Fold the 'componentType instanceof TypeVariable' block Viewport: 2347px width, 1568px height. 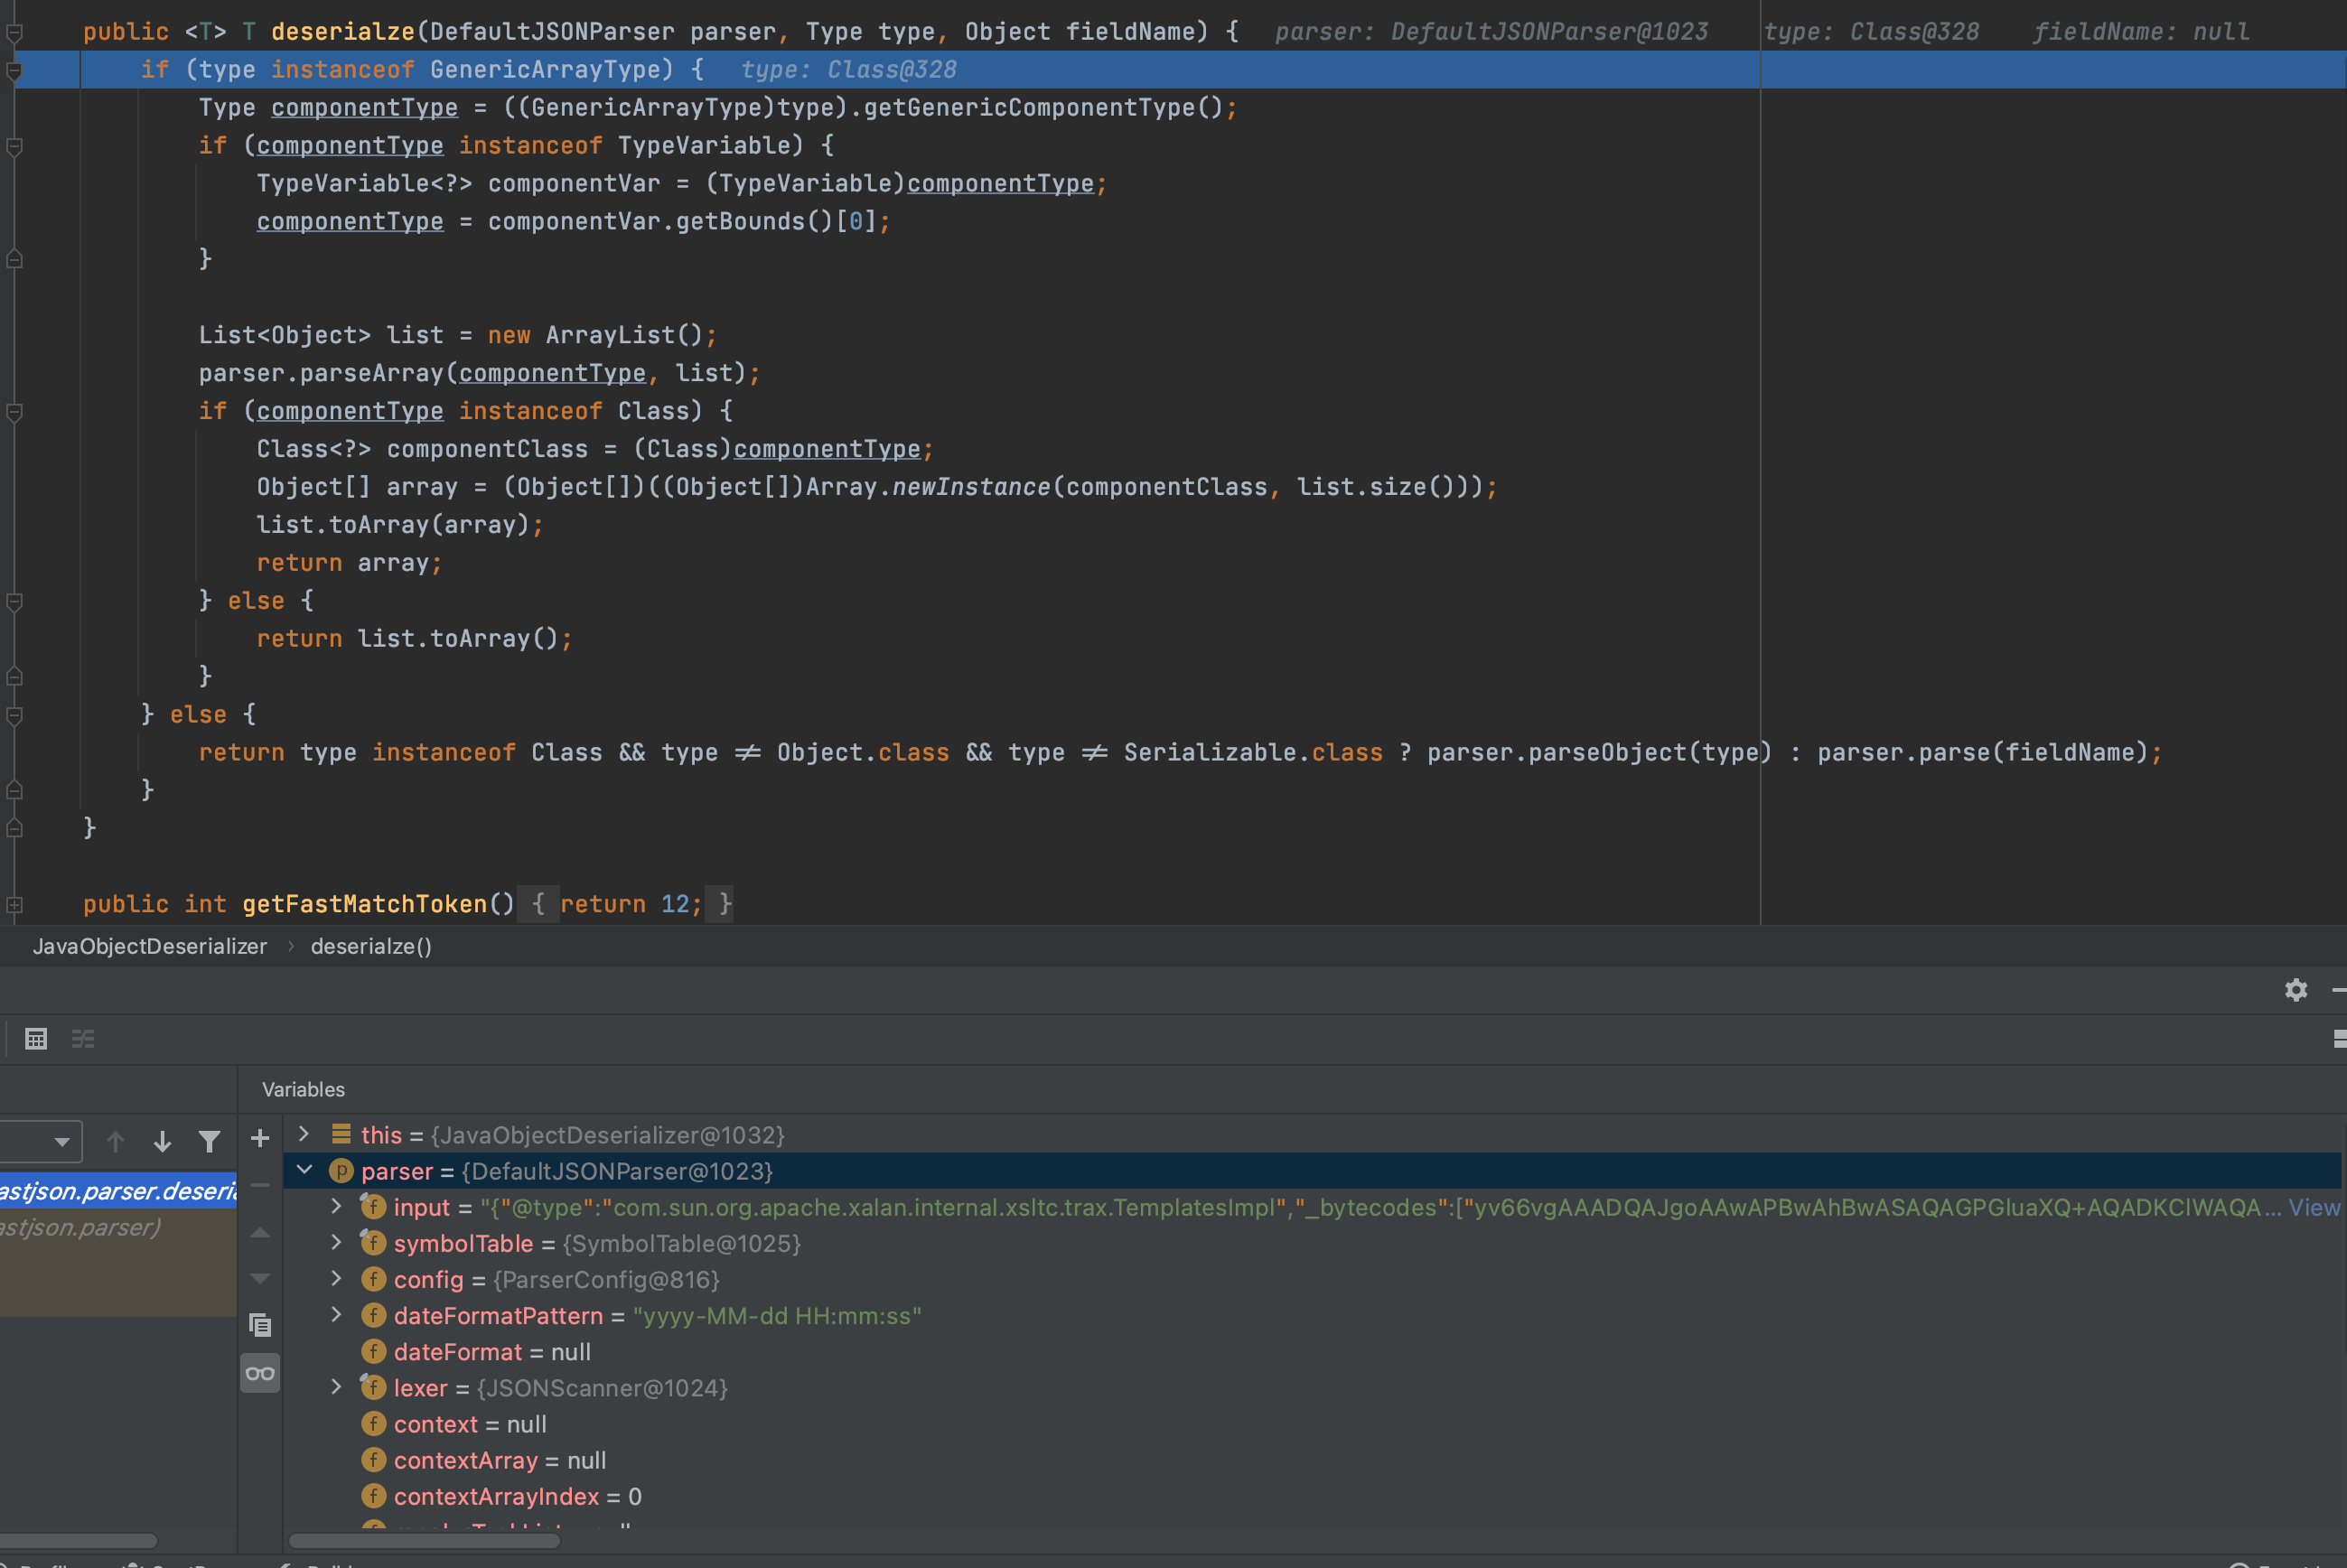14,146
